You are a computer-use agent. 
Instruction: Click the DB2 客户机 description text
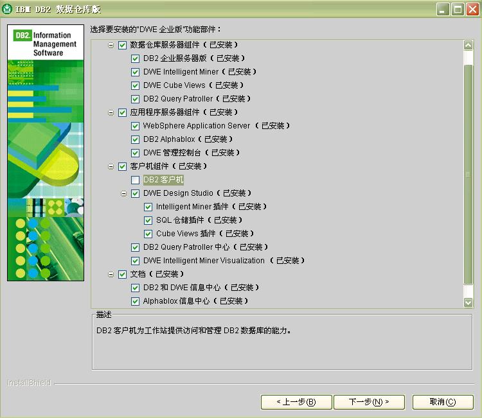tap(194, 331)
